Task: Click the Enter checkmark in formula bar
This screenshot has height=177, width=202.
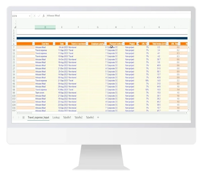Action: click(39, 16)
